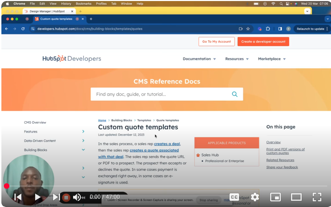Image resolution: width=331 pixels, height=207 pixels.
Task: Click the red scrubber on the video progress bar
Action: point(7,186)
